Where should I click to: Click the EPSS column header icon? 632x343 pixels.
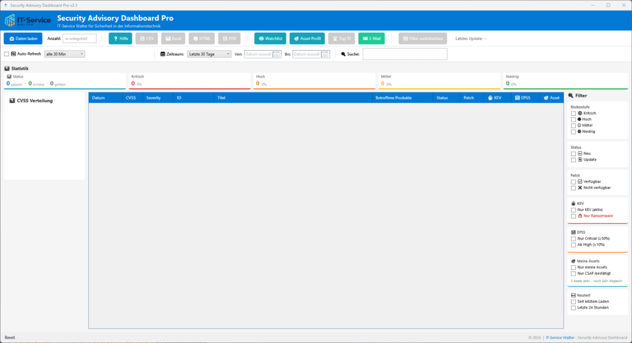(x=518, y=98)
